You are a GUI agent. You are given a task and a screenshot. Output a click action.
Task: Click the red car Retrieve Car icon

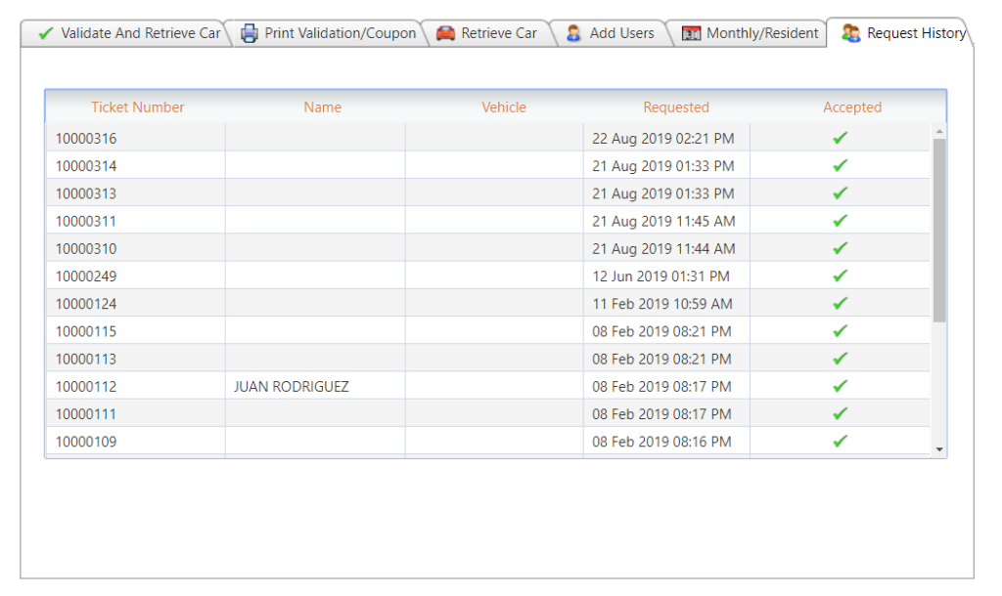click(446, 33)
